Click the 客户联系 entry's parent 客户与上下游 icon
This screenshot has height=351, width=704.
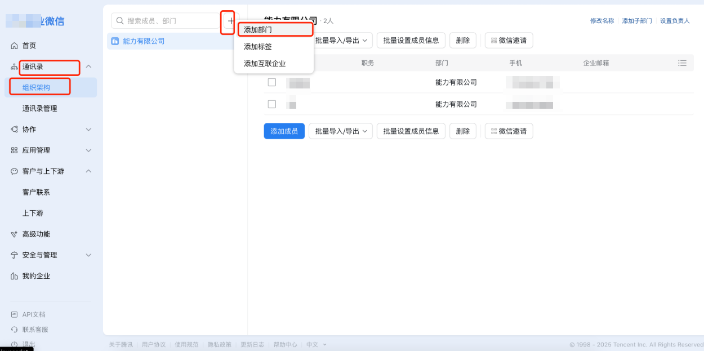tap(14, 171)
